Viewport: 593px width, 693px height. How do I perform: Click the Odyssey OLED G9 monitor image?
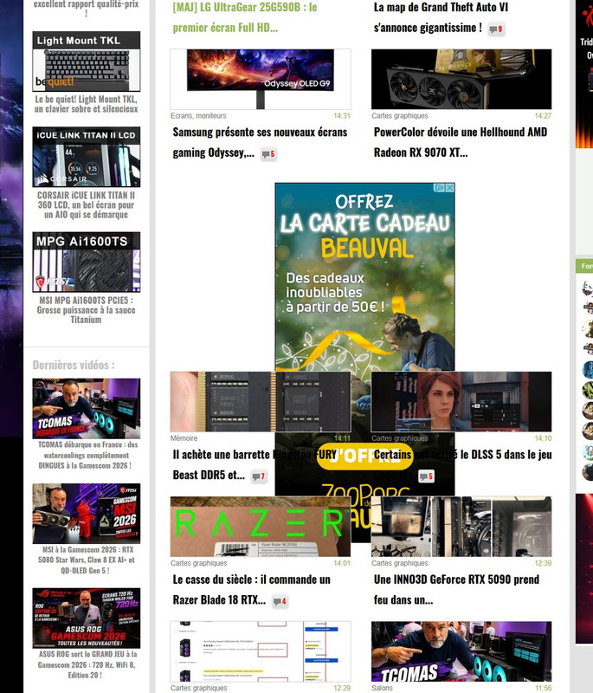261,79
